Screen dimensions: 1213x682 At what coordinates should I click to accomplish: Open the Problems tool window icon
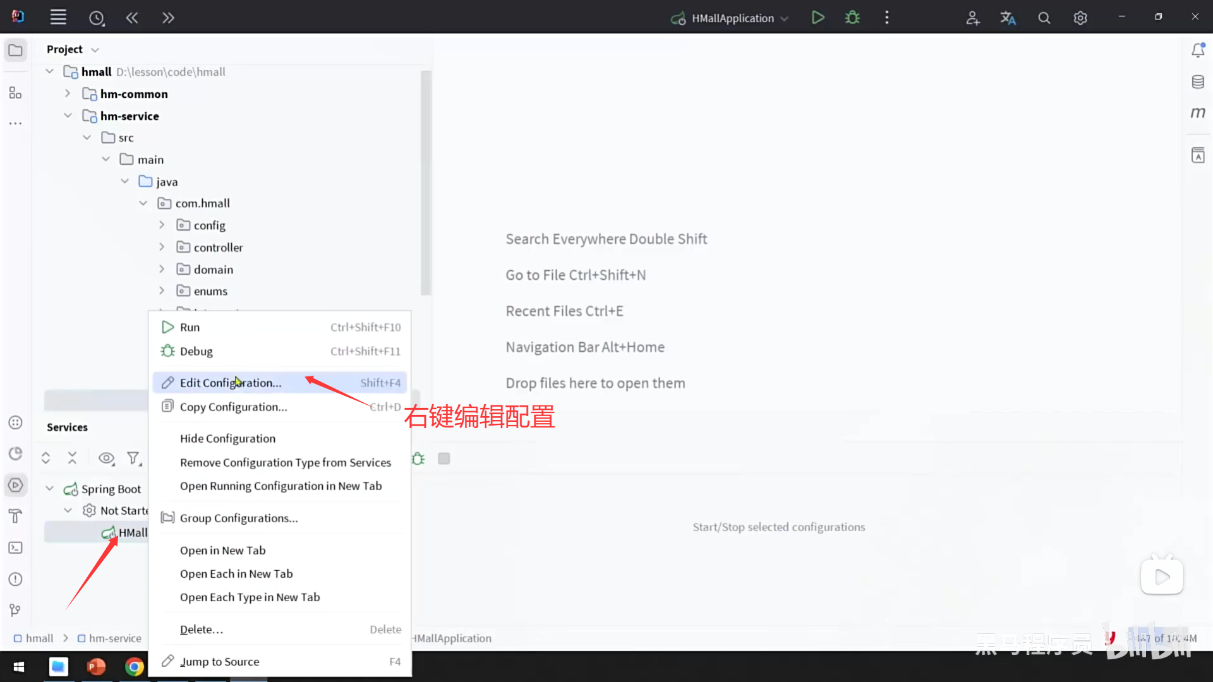coord(15,579)
